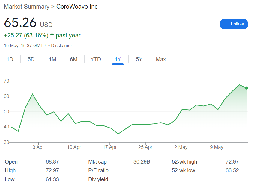Screen dimensions: 258x186
Task: Click the 25 Apr axis label
Action: (x=145, y=147)
